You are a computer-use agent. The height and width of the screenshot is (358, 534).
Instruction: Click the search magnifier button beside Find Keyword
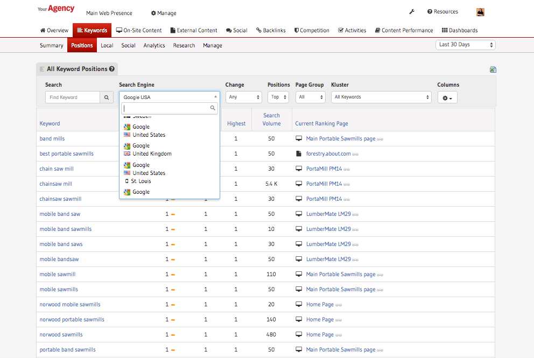[x=107, y=97]
